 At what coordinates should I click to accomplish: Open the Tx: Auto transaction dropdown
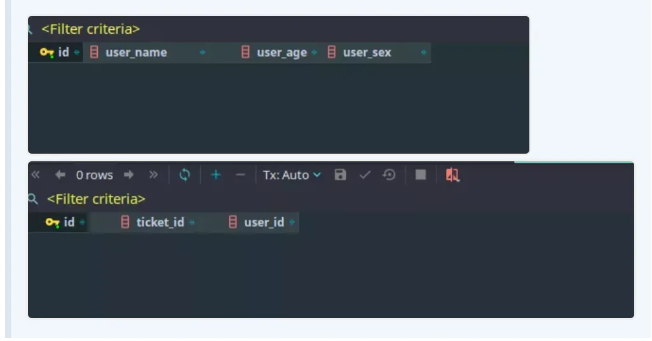292,175
